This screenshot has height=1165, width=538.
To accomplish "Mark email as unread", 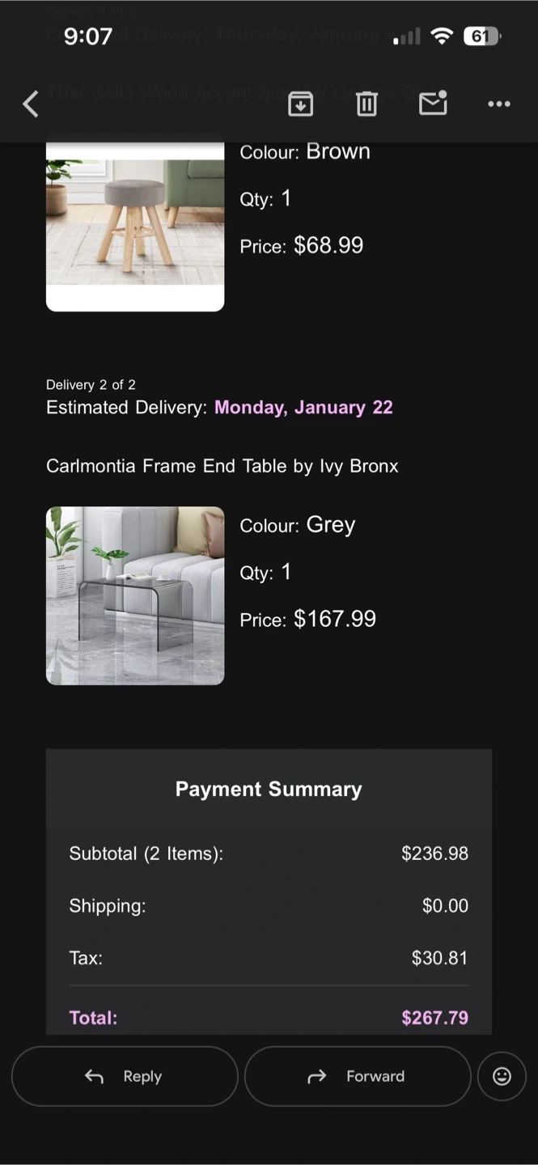I will coord(433,104).
